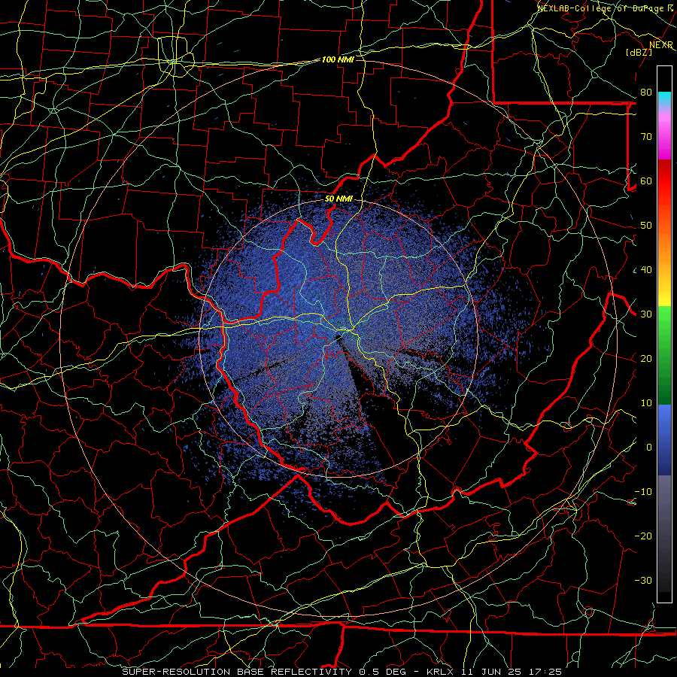Click the 70 dBZ scale value
677x677 pixels.
click(646, 137)
